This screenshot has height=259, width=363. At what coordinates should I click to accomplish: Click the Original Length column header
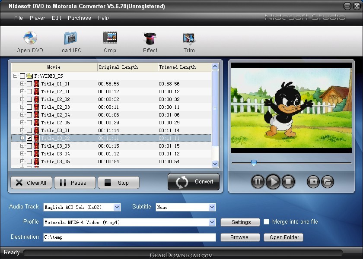[x=127, y=67]
